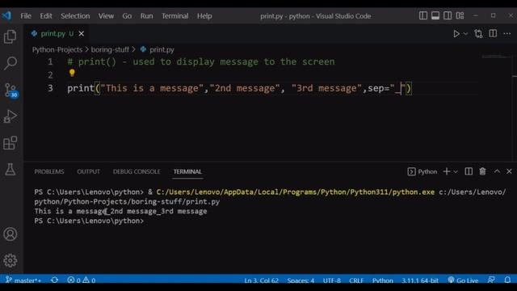Open editor More Actions ellipsis
The image size is (517, 291).
[507, 34]
